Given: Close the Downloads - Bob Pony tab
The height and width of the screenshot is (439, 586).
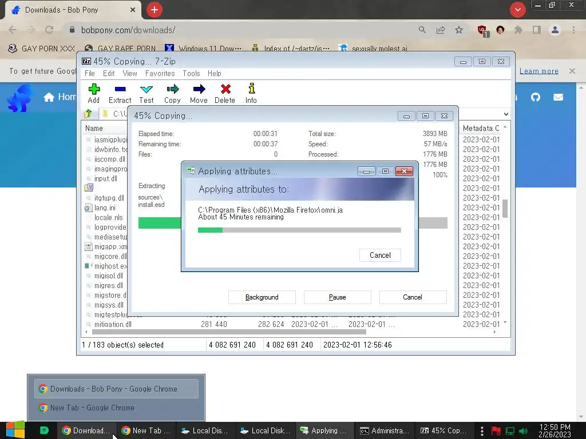Looking at the screenshot, I should coord(133,10).
